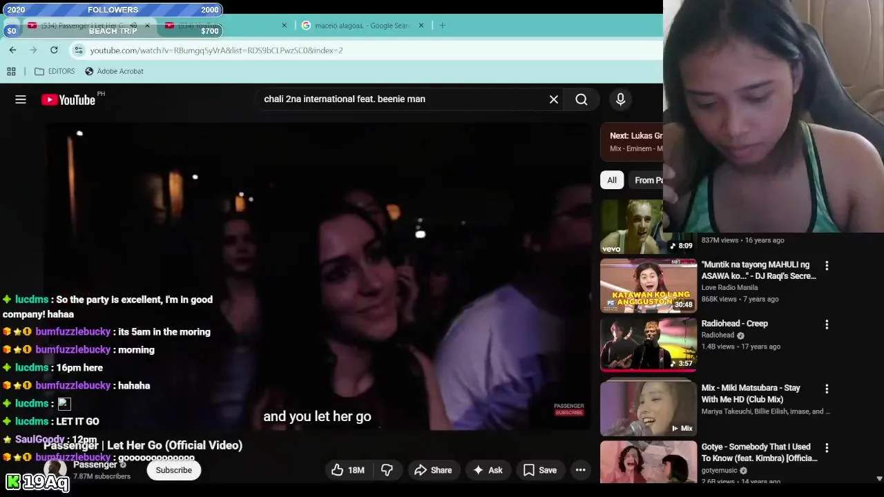This screenshot has height=497, width=884.
Task: Click the Next: Lukas Gr… mix panel
Action: tap(632, 142)
